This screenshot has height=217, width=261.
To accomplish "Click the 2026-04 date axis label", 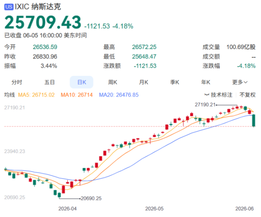I will pyautogui.click(x=67, y=209).
